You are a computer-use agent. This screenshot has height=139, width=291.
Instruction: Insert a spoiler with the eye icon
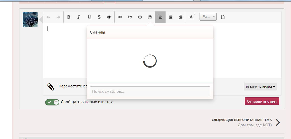pos(109,17)
